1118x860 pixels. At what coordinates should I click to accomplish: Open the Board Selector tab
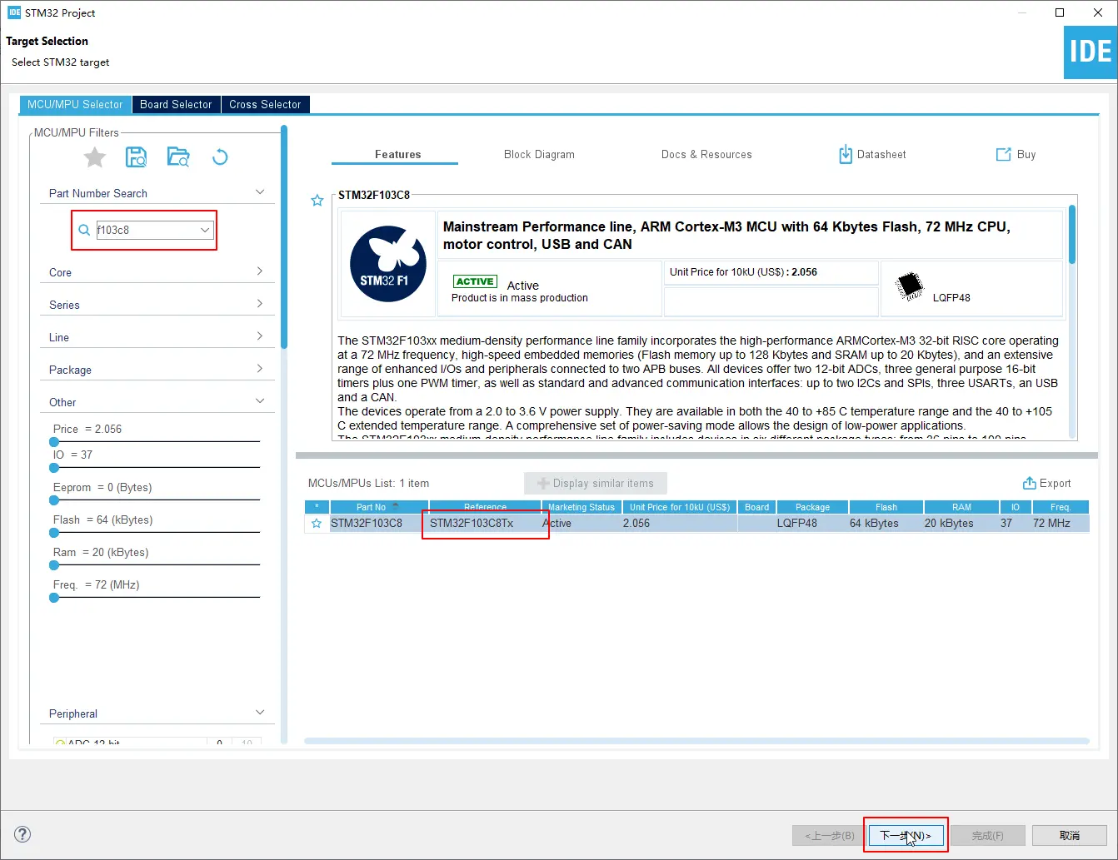coord(176,104)
